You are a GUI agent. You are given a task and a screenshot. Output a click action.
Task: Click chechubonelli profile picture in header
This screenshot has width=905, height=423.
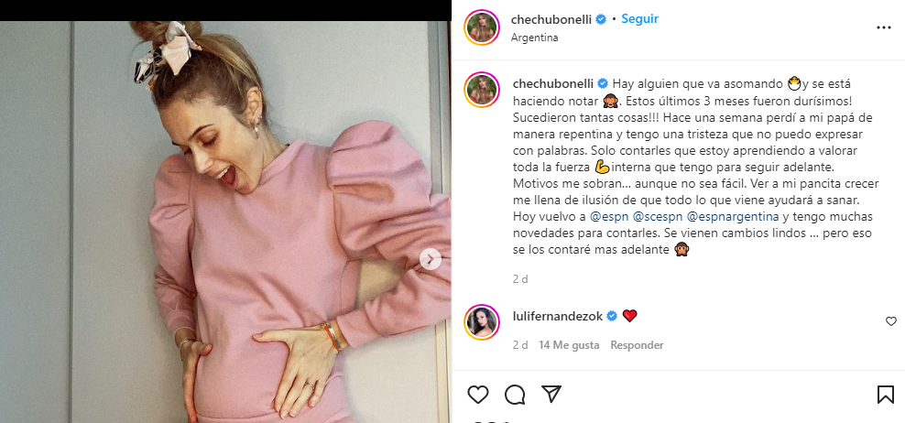click(482, 27)
